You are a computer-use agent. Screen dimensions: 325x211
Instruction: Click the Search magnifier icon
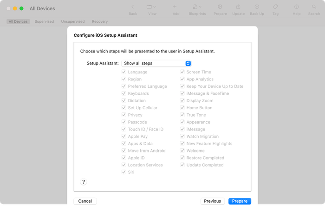314,7
